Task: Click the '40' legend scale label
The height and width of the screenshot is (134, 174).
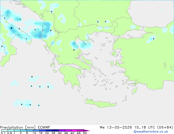Action: (x=72, y=133)
